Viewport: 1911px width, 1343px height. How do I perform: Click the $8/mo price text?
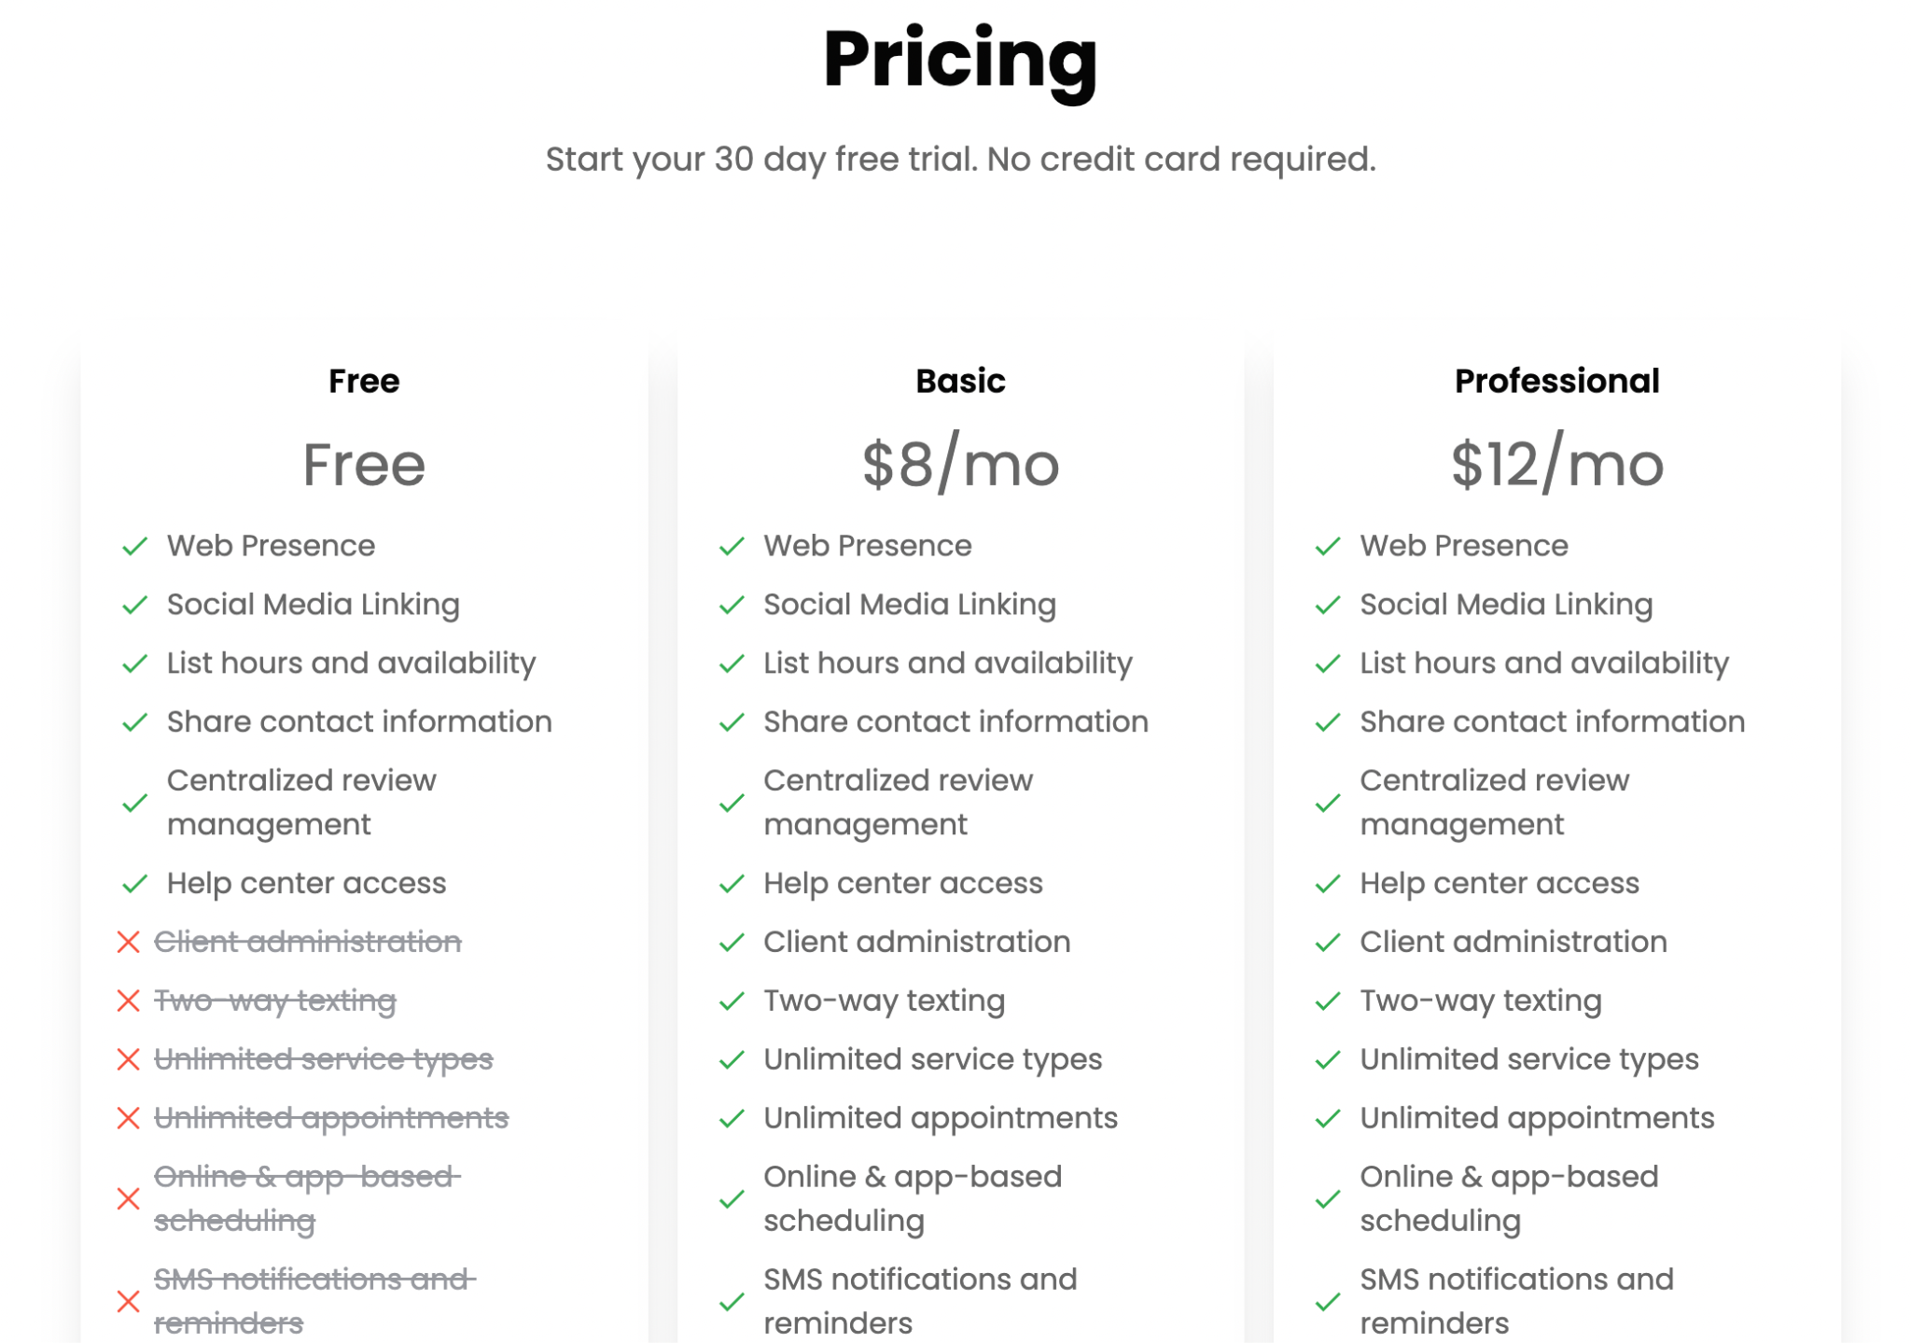(x=960, y=465)
